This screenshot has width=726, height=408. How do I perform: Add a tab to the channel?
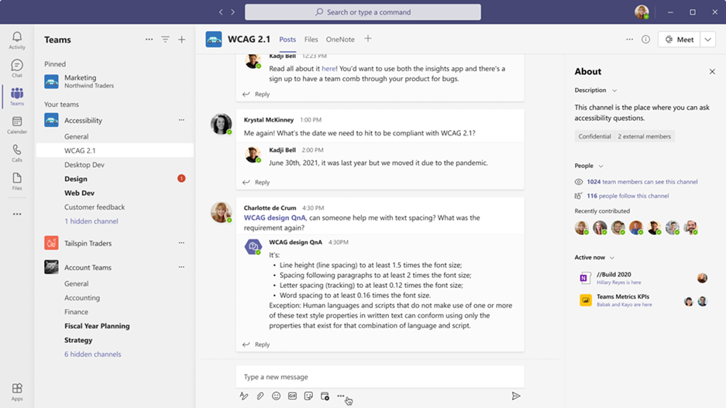pyautogui.click(x=367, y=39)
